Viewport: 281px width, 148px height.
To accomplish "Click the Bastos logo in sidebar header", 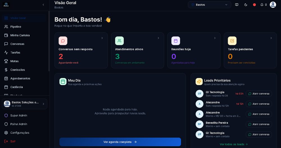I will tap(6, 5).
